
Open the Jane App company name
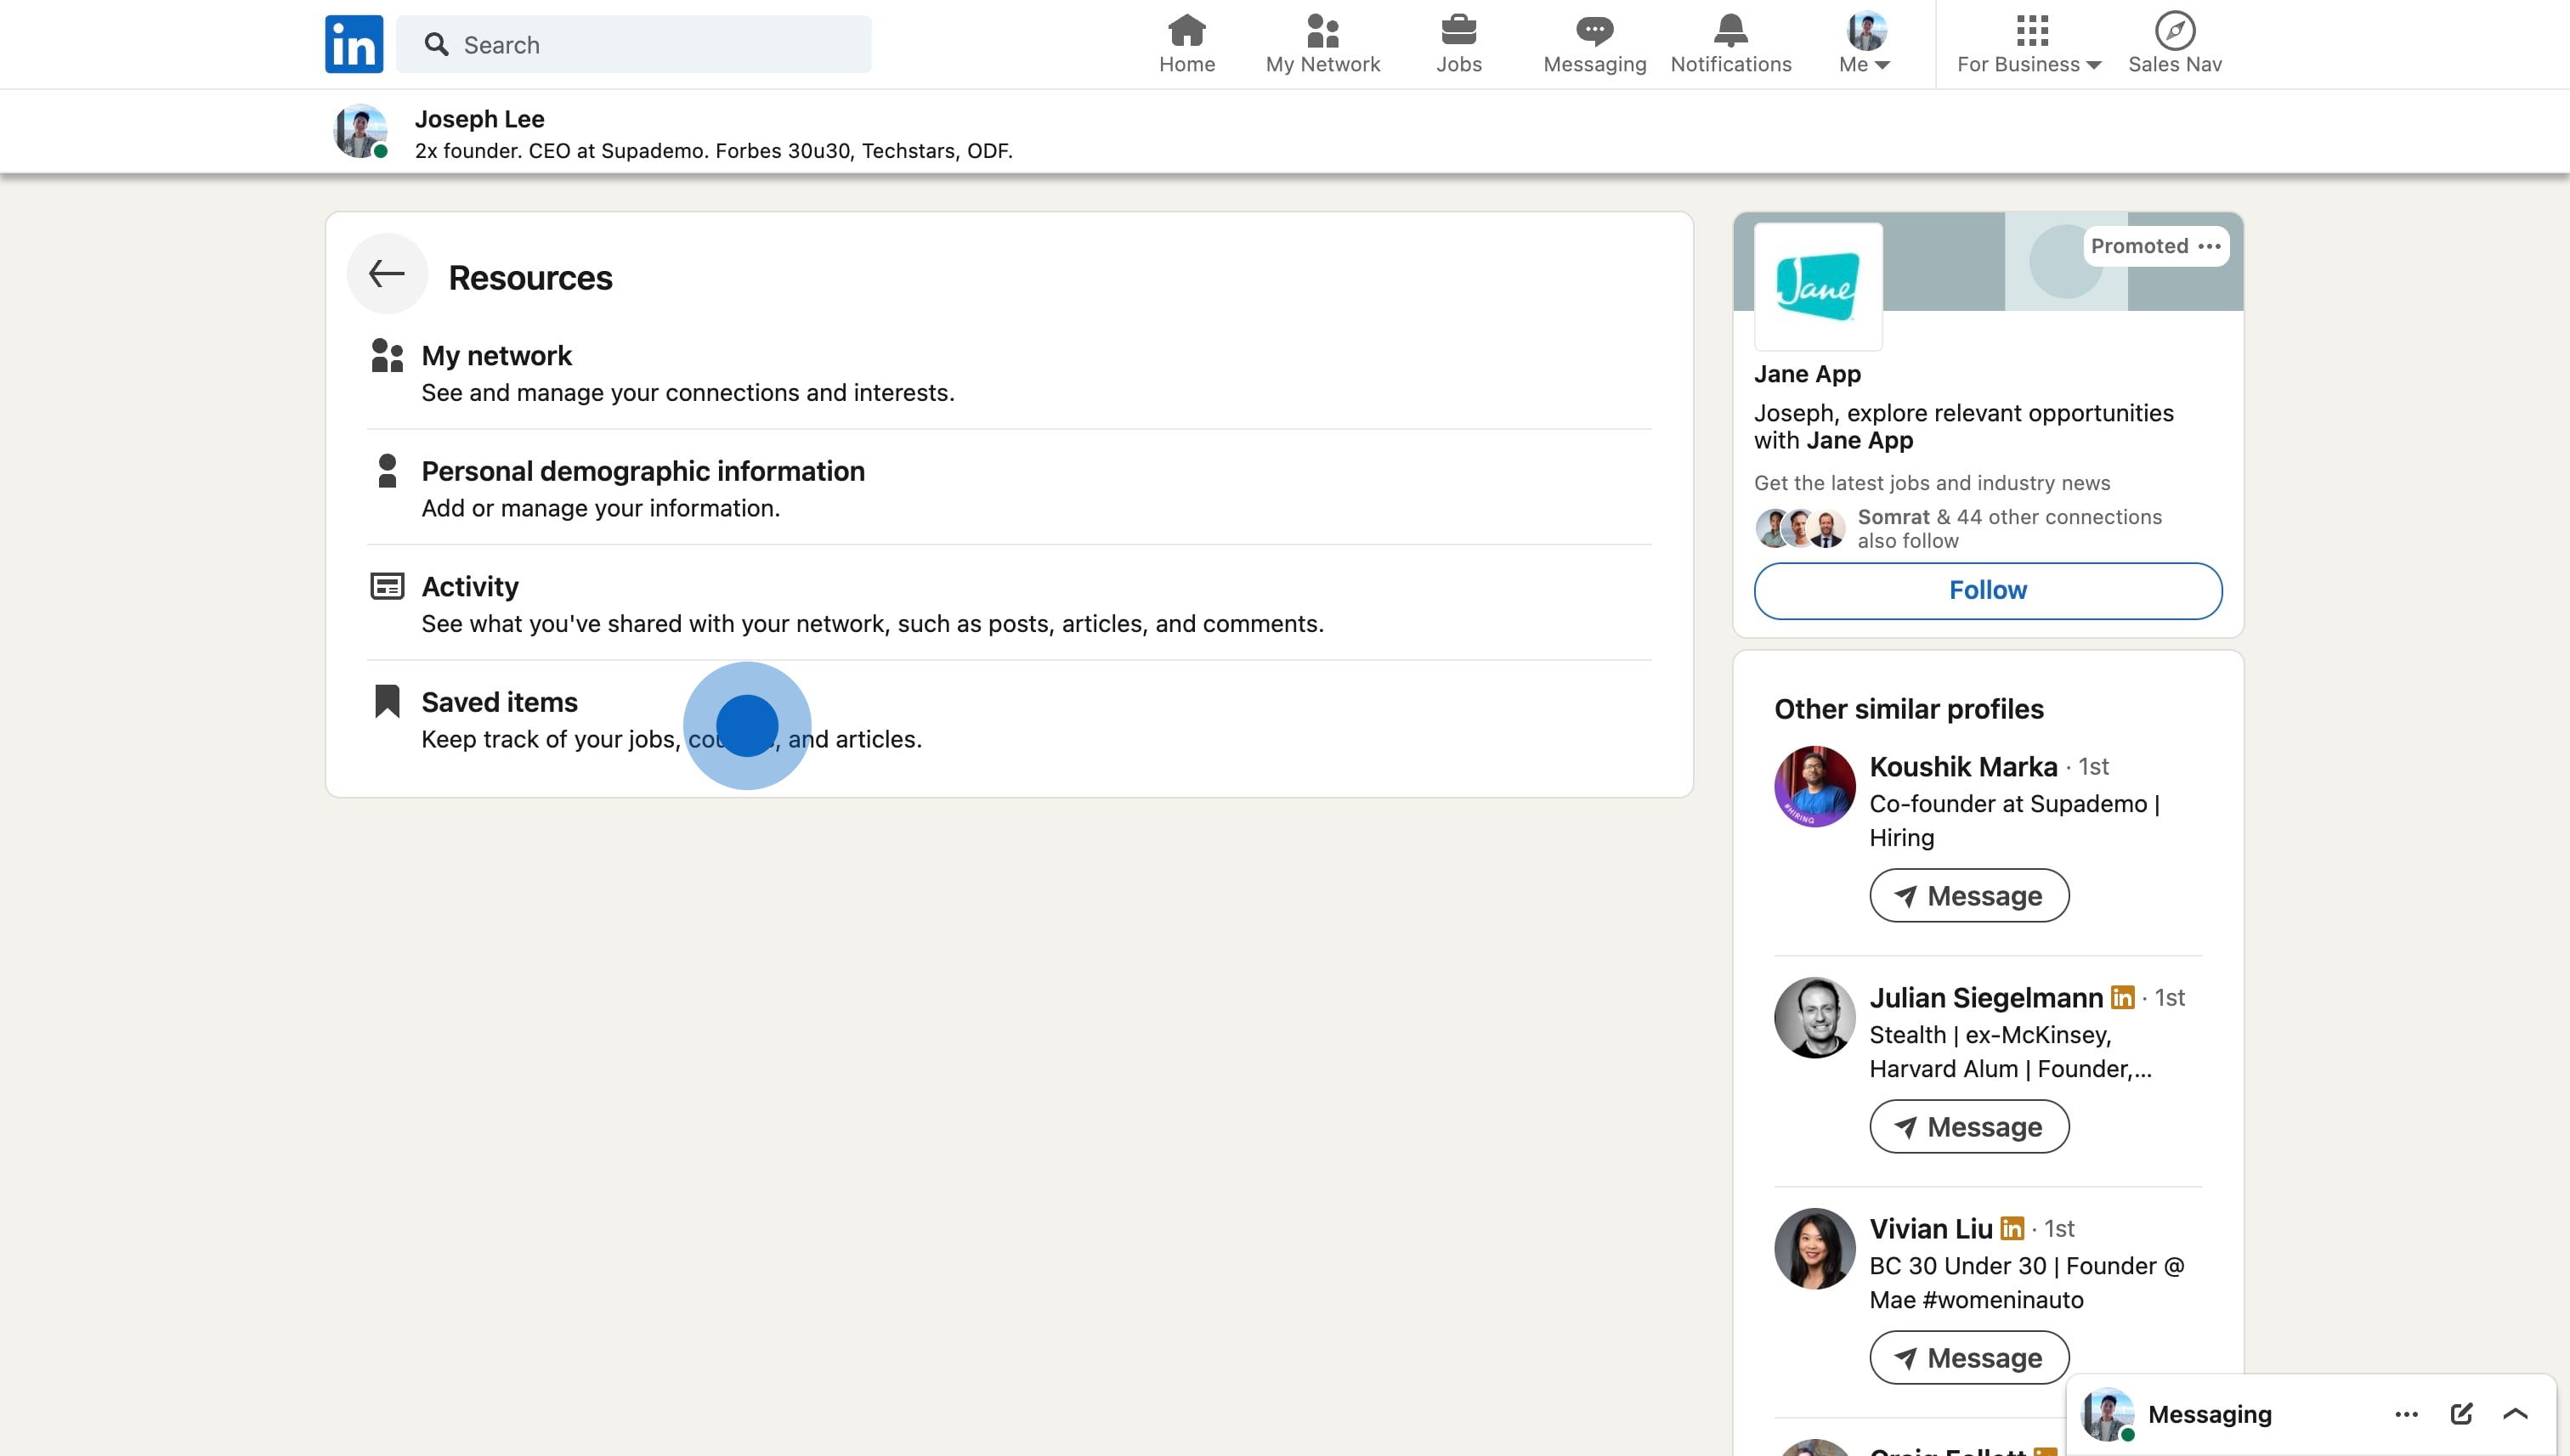tap(1807, 374)
